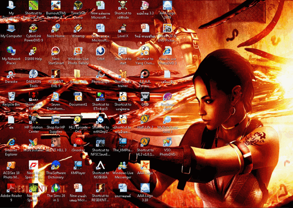This screenshot has width=293, height=208.
Task: Launch the KMPlayer shortcut
Action: coord(78,165)
